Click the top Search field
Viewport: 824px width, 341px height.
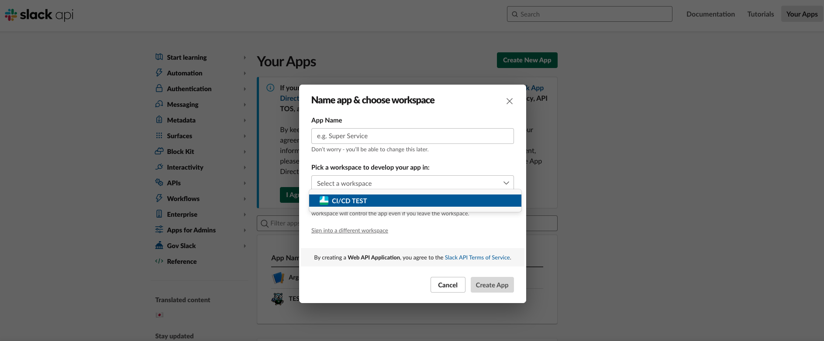click(590, 14)
